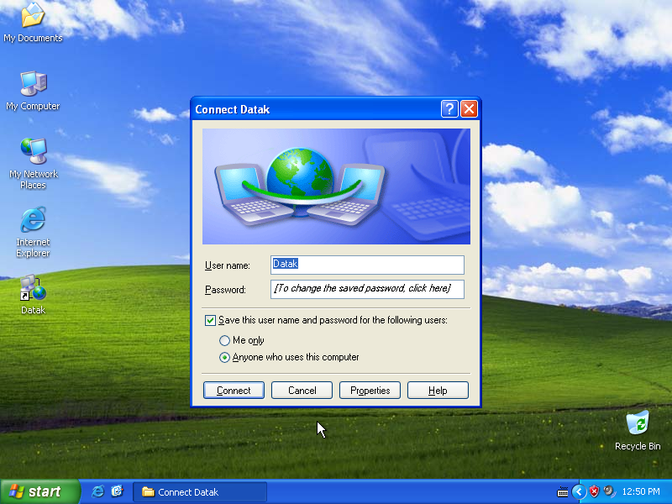Open the on-screen keyboard tray icon
The height and width of the screenshot is (504, 672).
click(x=563, y=492)
